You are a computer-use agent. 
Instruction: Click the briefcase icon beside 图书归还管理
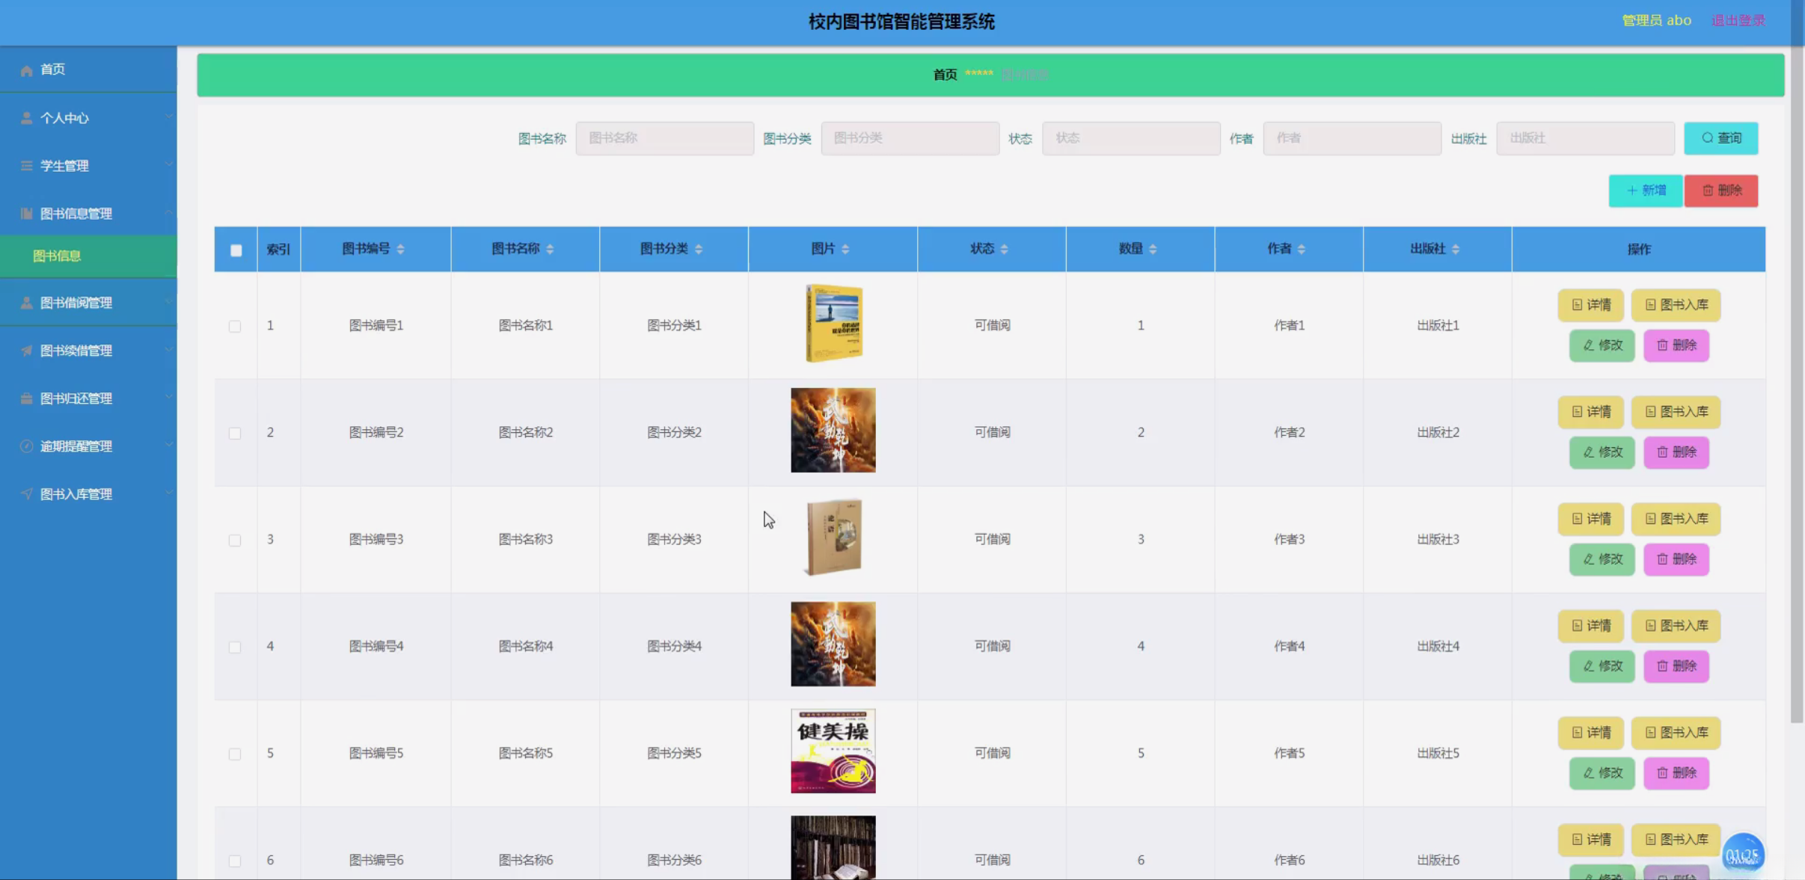click(x=26, y=399)
